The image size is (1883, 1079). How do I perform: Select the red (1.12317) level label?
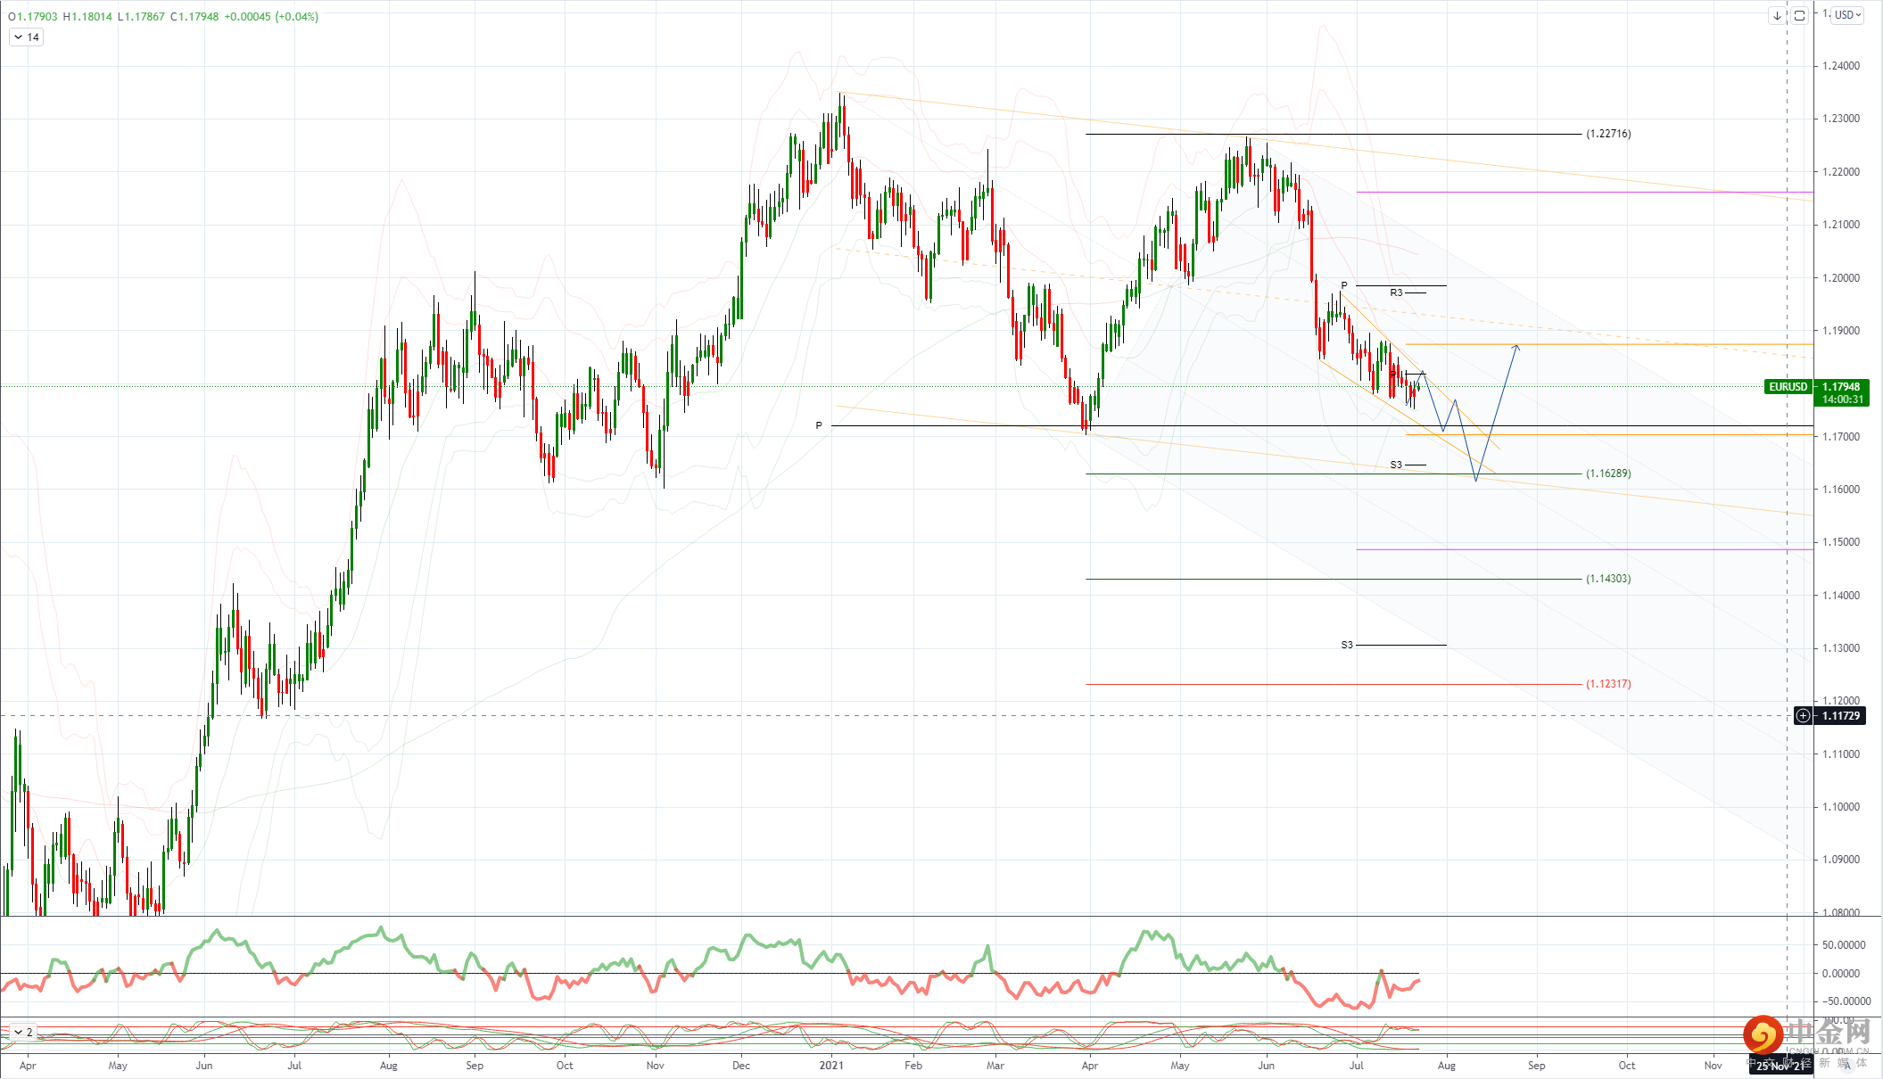tap(1608, 684)
